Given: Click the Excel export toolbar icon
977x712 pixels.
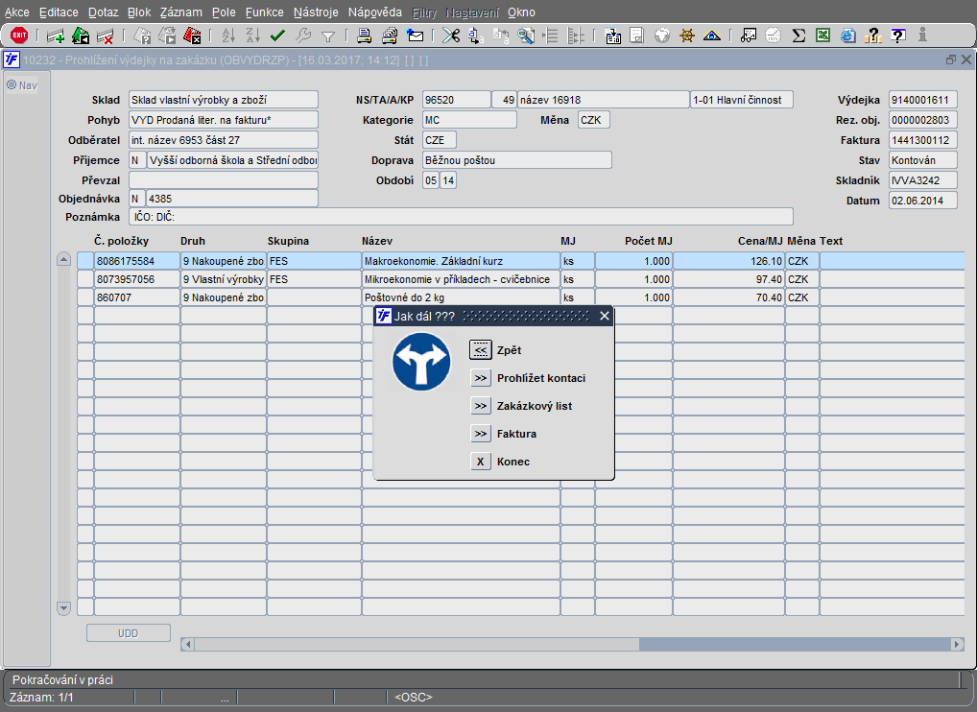Looking at the screenshot, I should click(822, 36).
